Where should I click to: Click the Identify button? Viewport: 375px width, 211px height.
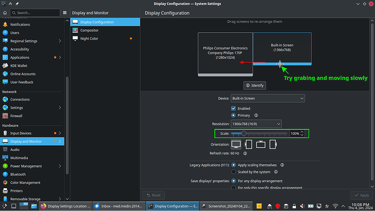(255, 85)
